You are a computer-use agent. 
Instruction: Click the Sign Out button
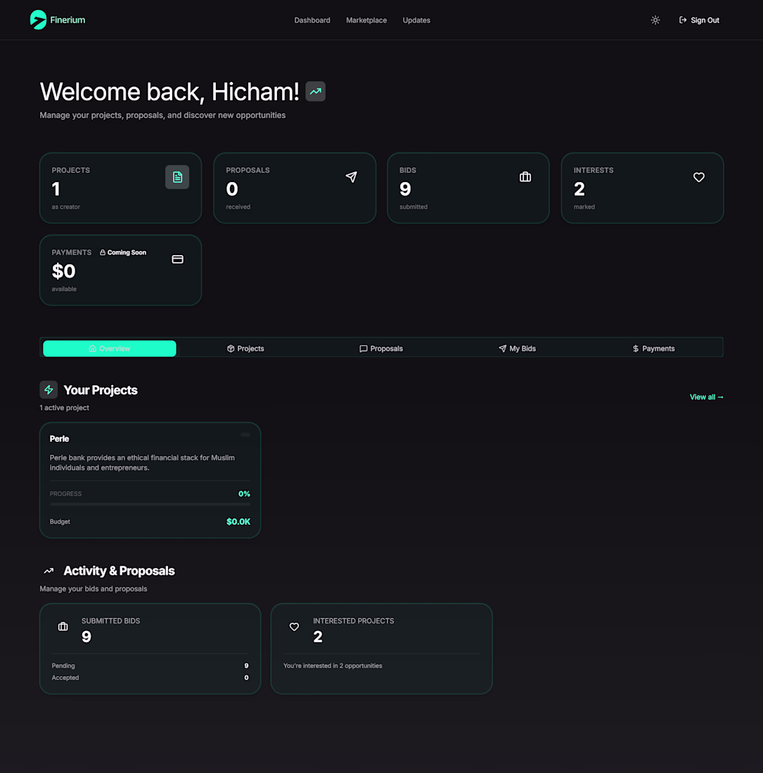click(699, 20)
